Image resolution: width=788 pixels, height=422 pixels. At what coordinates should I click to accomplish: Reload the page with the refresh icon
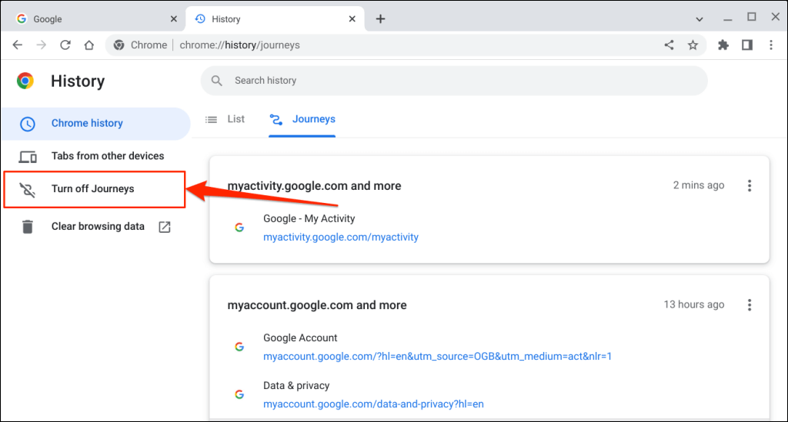65,45
